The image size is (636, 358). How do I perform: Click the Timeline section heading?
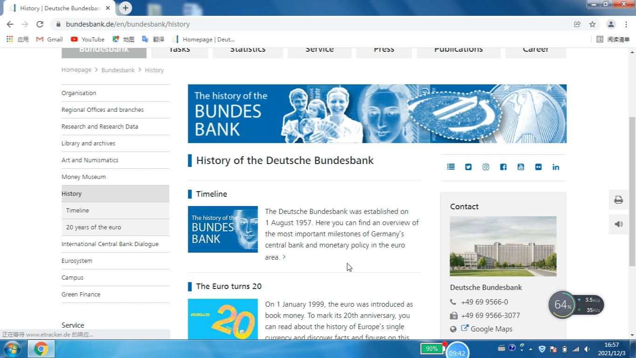tap(212, 194)
